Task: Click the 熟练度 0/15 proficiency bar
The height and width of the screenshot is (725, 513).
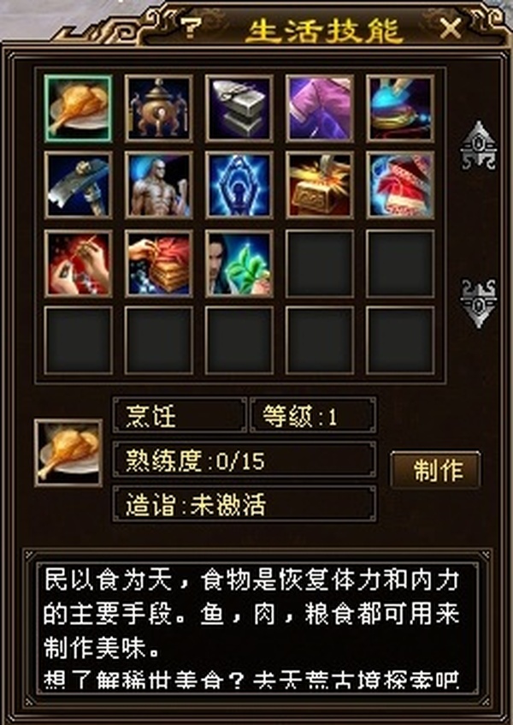Action: point(245,460)
